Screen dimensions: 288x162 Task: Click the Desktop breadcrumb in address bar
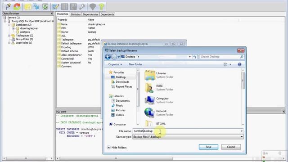130,57
